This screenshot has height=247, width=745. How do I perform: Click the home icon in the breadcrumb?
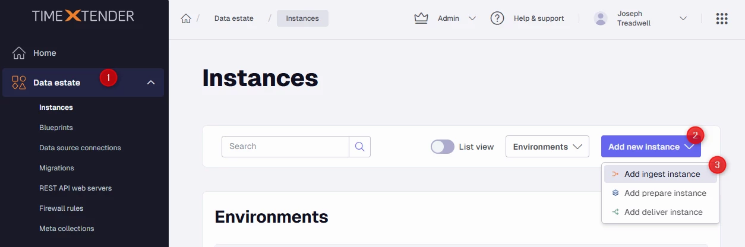pyautogui.click(x=186, y=18)
